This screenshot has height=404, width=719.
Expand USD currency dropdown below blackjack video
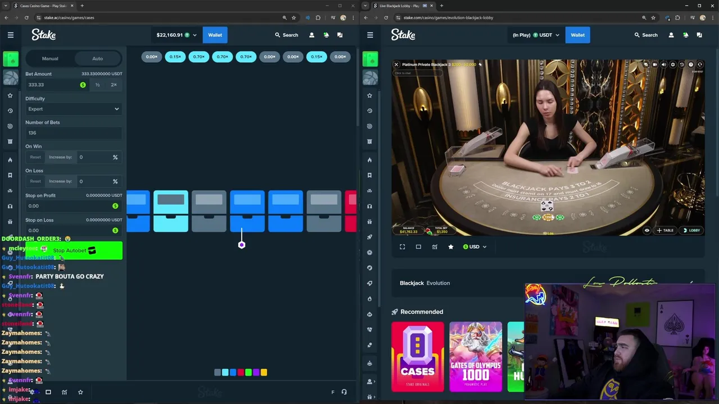pyautogui.click(x=475, y=247)
